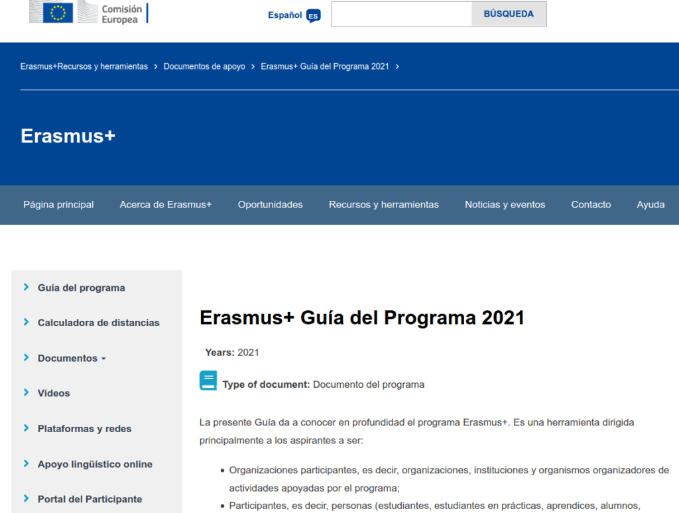Expand the Documentos sidebar dropdown
This screenshot has width=679, height=513.
72,359
